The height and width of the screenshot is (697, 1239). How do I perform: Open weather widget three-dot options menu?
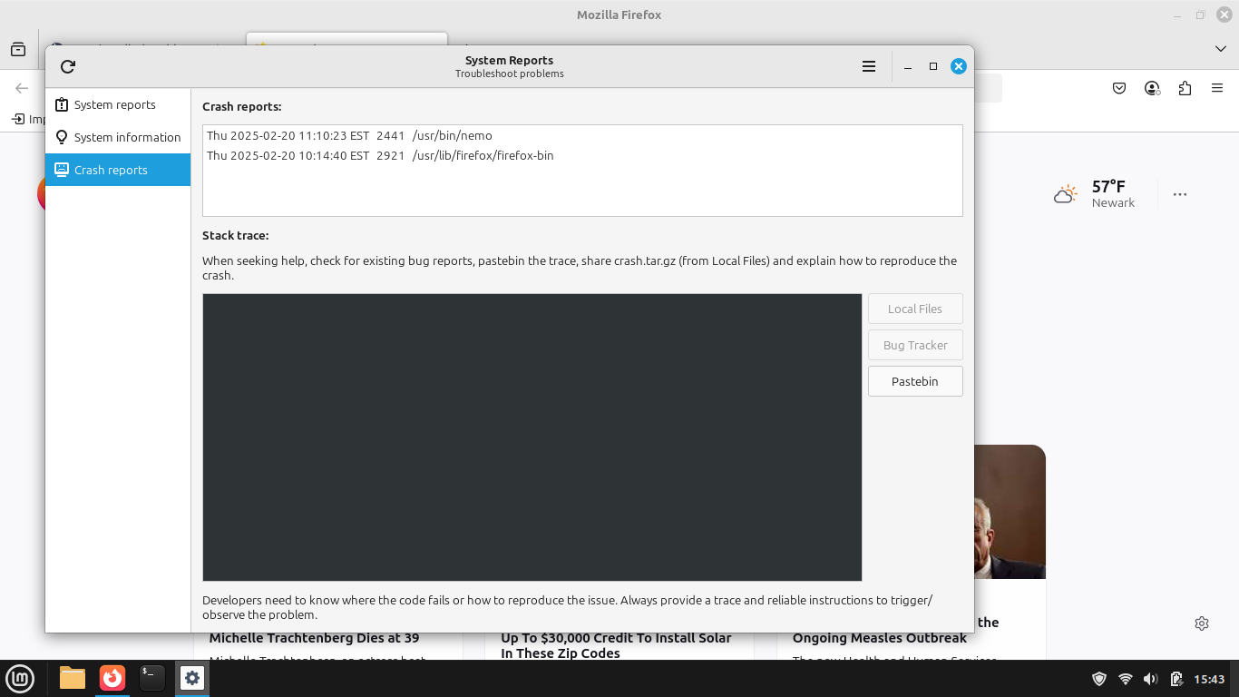pos(1179,194)
